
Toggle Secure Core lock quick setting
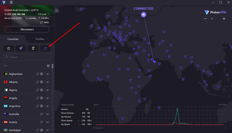(x=9, y=48)
